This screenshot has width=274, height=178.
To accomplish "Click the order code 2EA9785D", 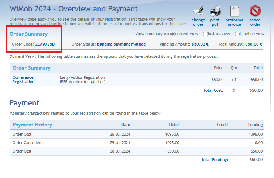I will coord(45,45).
